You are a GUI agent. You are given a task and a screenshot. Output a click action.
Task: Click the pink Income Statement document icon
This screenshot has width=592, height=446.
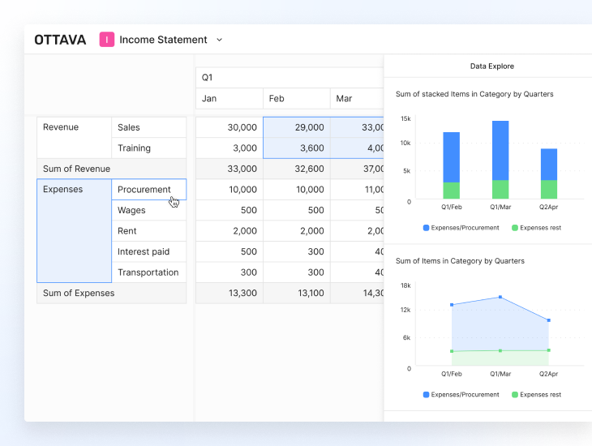pyautogui.click(x=107, y=40)
